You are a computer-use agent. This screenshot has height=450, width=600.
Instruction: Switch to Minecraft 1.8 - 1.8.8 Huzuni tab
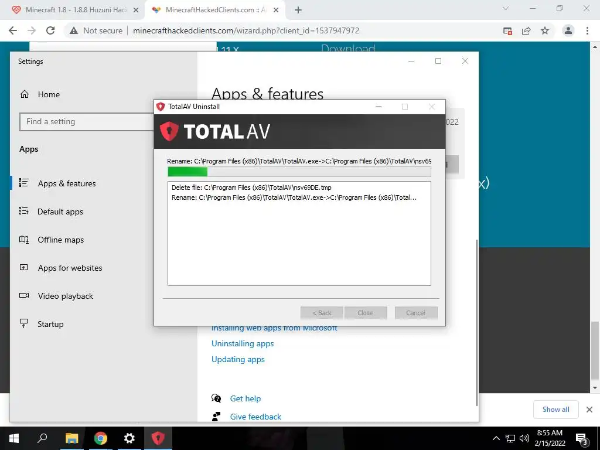[x=72, y=10]
